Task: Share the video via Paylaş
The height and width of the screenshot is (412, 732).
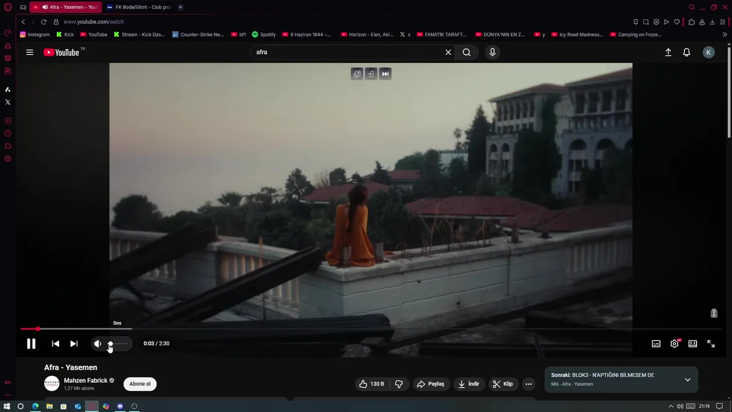Action: 430,384
